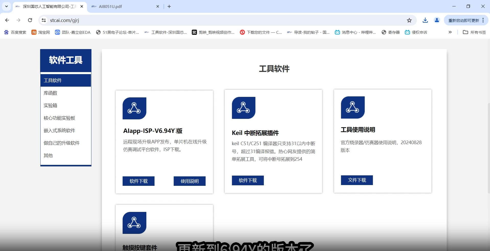
Task: Click 触摸按键套件 title
Action: [x=140, y=247]
